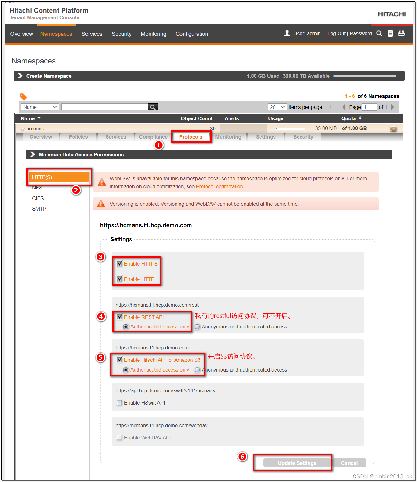Screen dimensions: 417x482
Task: Open the Name filter dropdown
Action: 40,107
